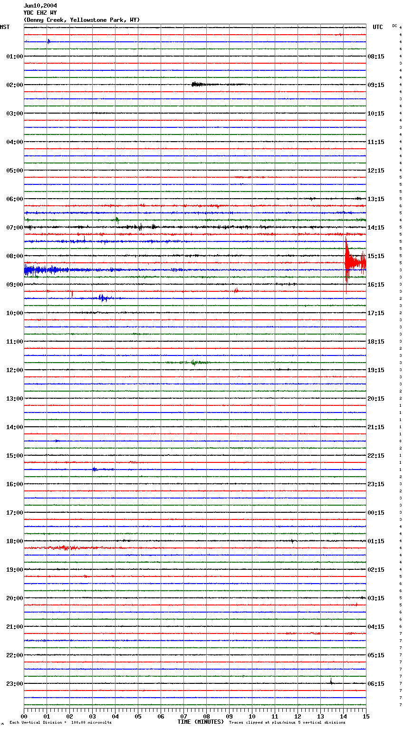
Task: Click the 06:15 UTC time label
Action: tap(376, 684)
